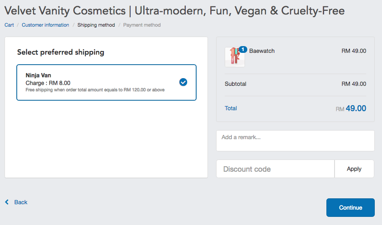
Task: Focus the Discount code input field
Action: [x=275, y=169]
